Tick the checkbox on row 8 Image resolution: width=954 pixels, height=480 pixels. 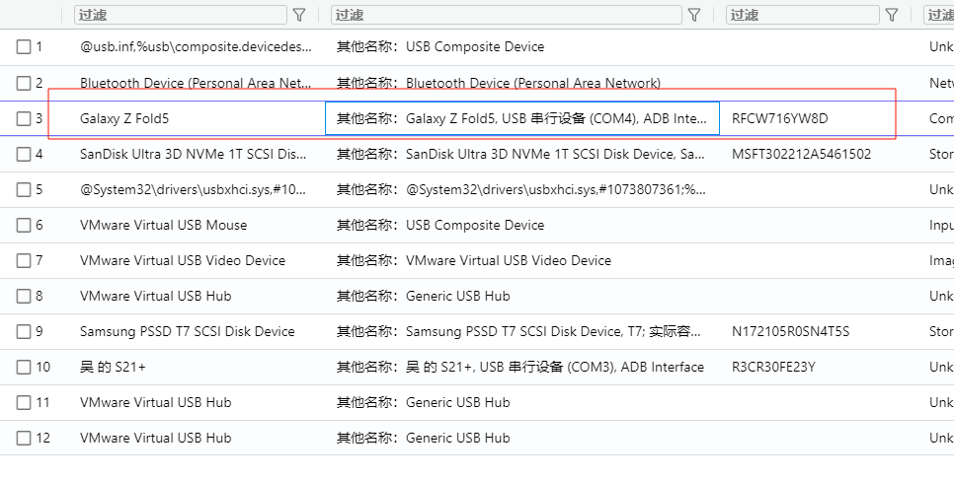23,296
